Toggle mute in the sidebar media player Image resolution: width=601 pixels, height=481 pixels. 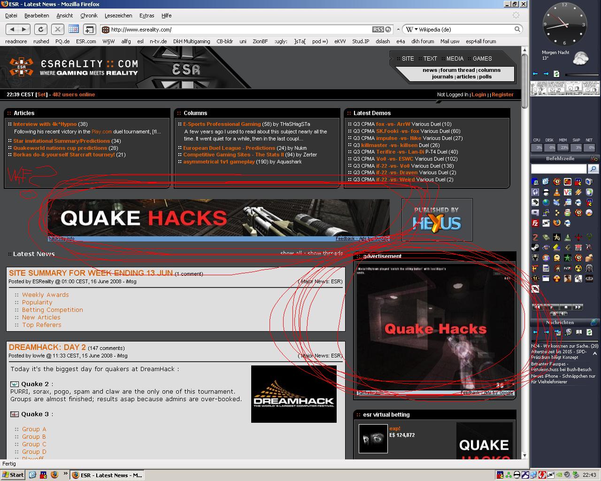[x=564, y=313]
